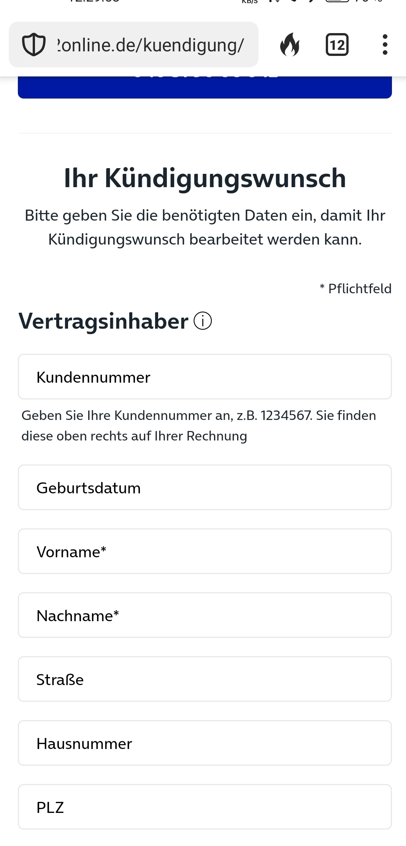Click the Straße input field
This screenshot has width=406, height=846.
point(205,679)
